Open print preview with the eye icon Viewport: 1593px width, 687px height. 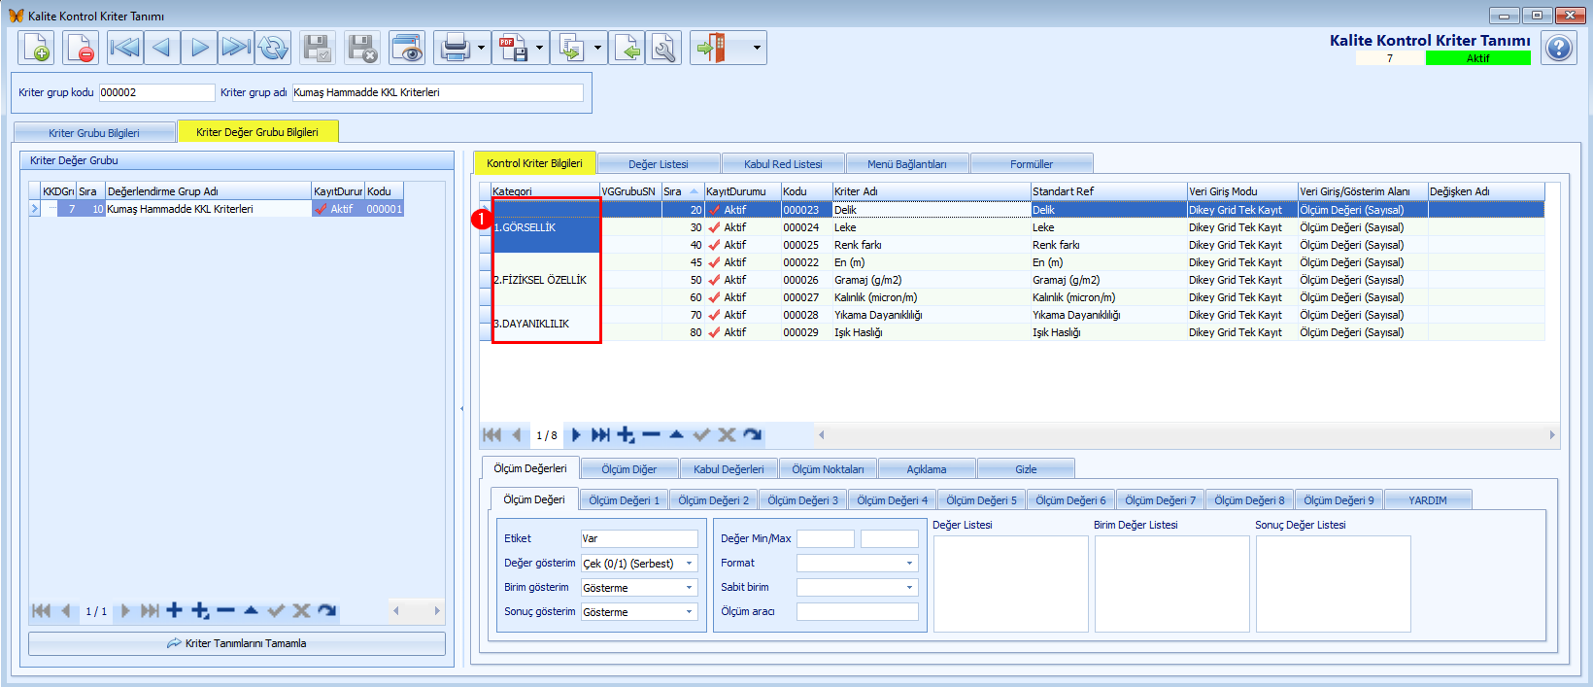[x=407, y=48]
